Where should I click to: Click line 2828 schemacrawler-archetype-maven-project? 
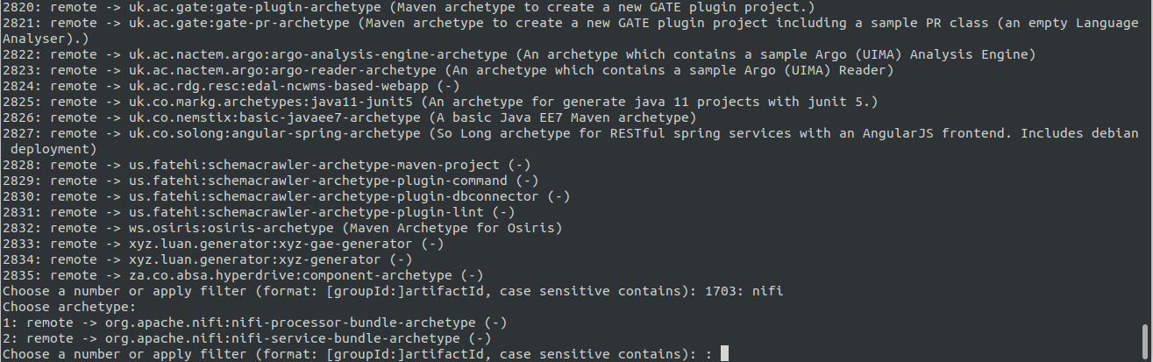[267, 165]
